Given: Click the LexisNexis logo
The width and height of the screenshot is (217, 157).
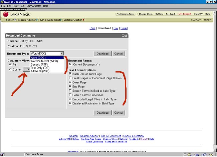Looking at the screenshot, I should (x=17, y=14).
